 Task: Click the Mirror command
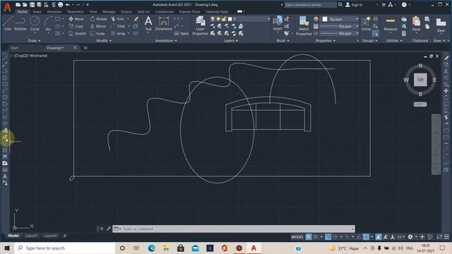tap(98, 26)
